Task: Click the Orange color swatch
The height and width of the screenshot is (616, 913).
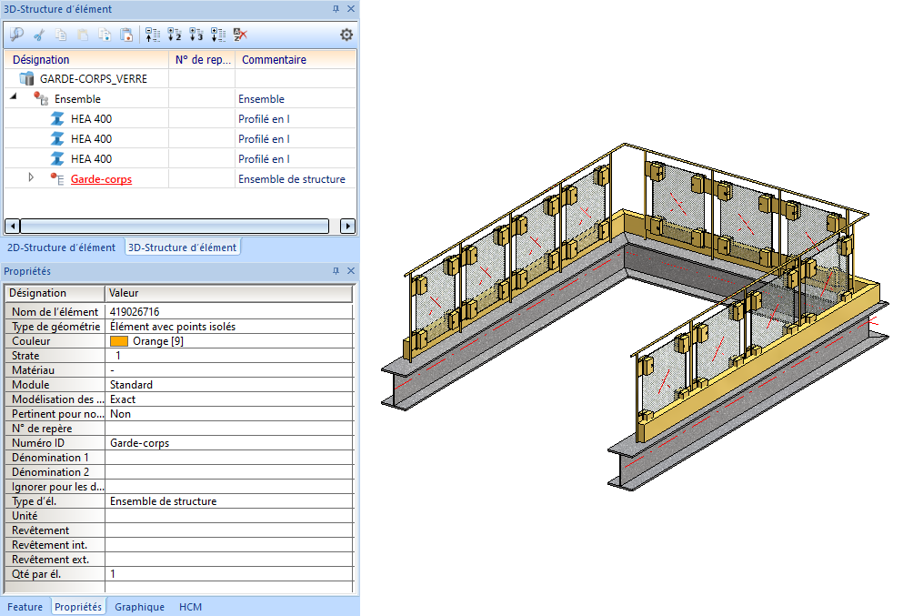Action: click(x=118, y=341)
